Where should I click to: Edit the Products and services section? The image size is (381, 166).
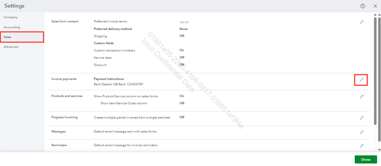tap(362, 97)
